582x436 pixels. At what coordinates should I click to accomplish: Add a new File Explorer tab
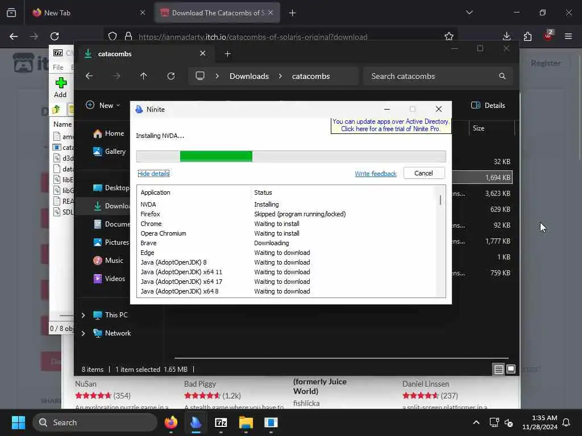click(x=227, y=54)
